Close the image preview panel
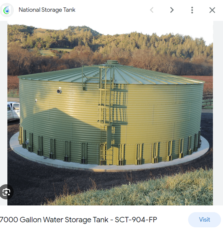The image size is (223, 230). [212, 10]
